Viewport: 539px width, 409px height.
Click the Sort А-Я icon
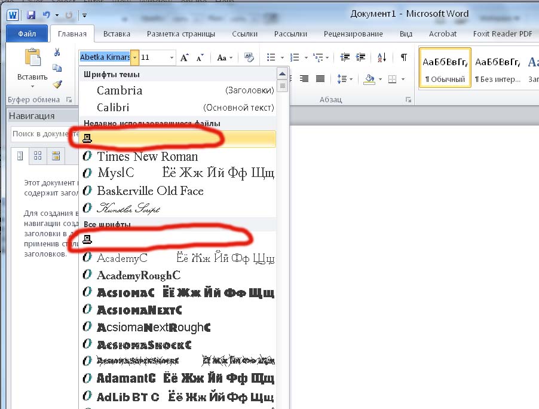click(382, 57)
